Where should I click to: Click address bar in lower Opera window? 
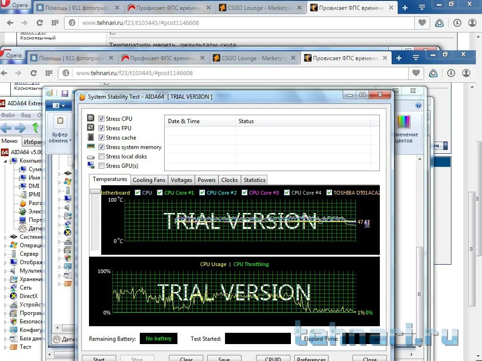pyautogui.click(x=233, y=73)
